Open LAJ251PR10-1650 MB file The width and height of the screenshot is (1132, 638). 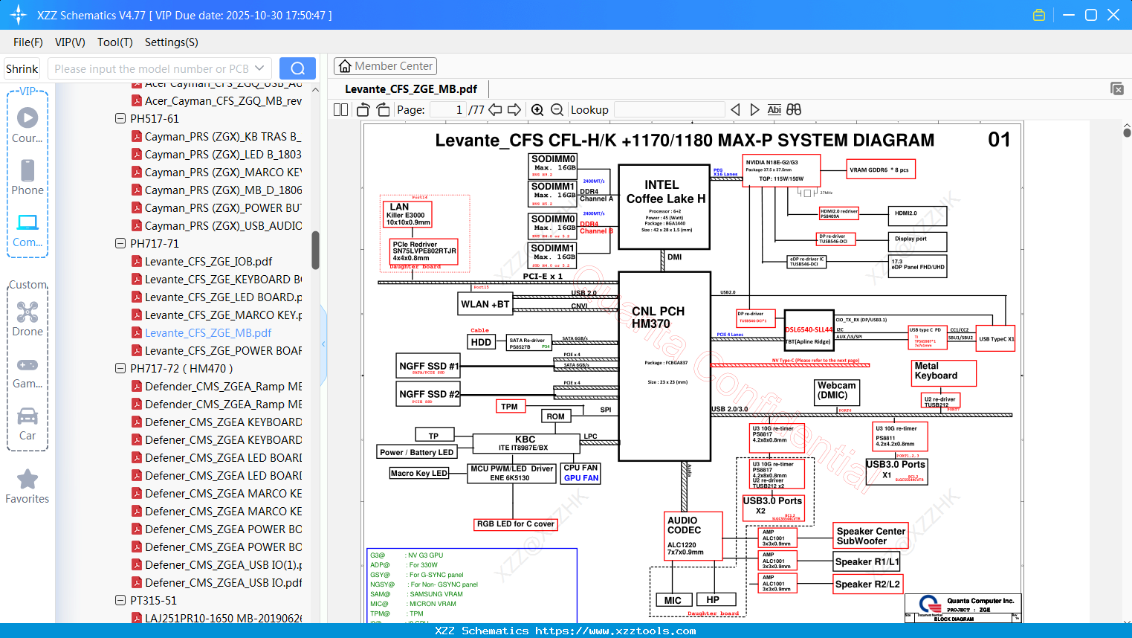pos(223,618)
